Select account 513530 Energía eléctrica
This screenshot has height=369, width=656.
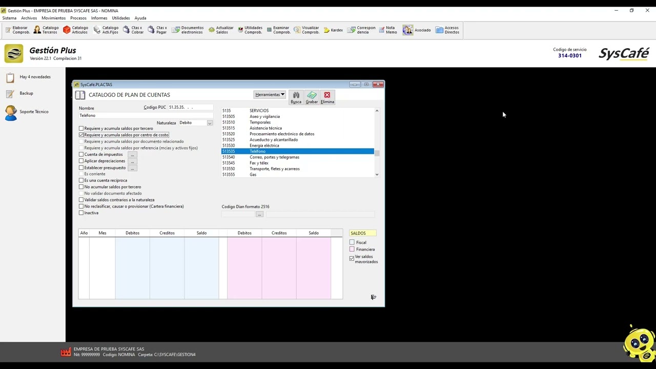tap(297, 146)
